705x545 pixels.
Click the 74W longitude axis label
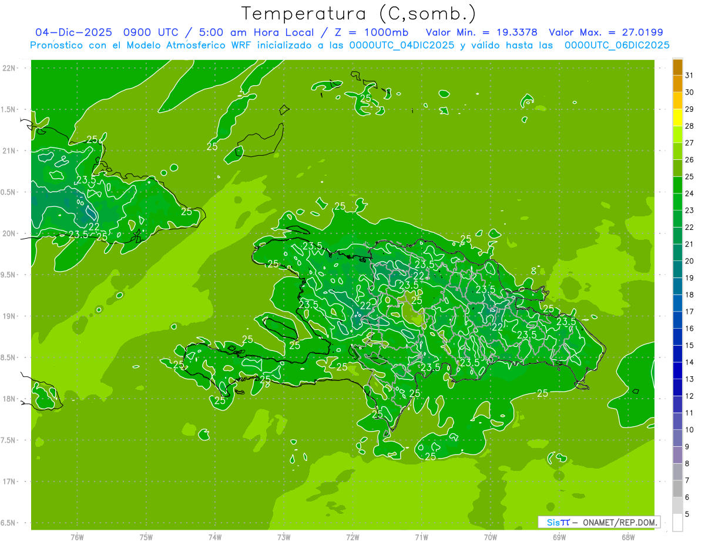[215, 537]
